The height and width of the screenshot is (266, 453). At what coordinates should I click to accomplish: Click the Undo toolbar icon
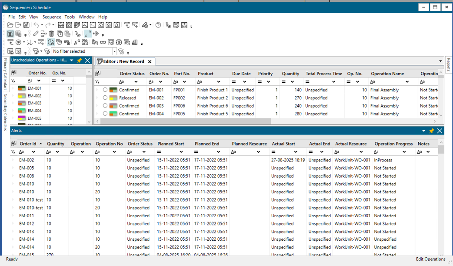37,25
